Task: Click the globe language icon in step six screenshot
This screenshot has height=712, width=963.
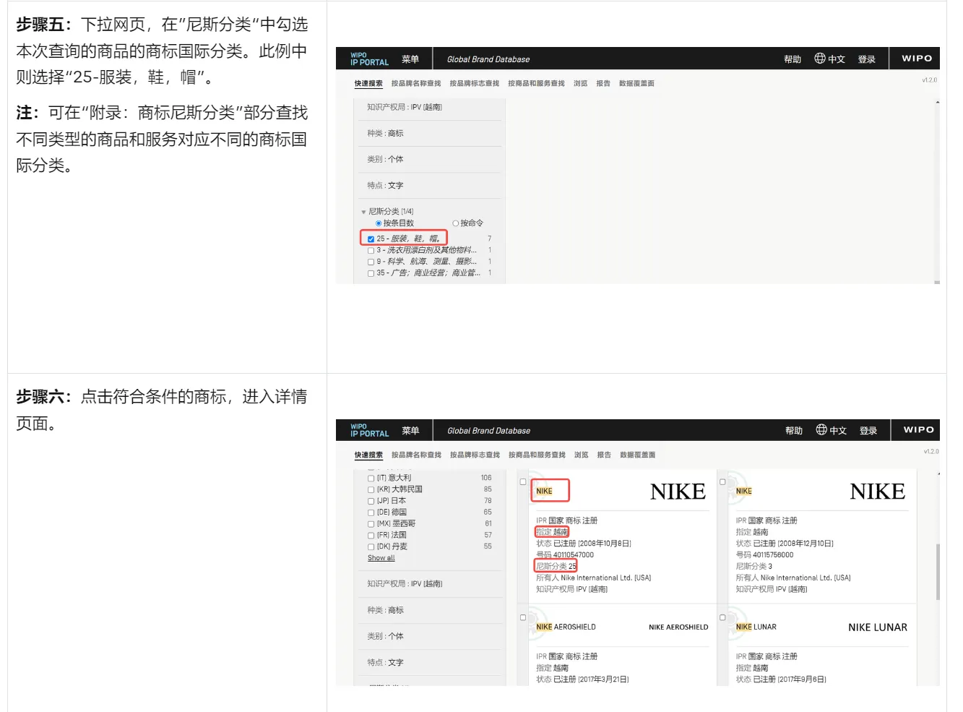Action: pyautogui.click(x=821, y=429)
